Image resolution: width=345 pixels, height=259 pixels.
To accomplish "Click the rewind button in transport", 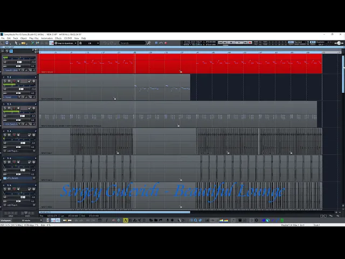I will pyautogui.click(x=225, y=43).
